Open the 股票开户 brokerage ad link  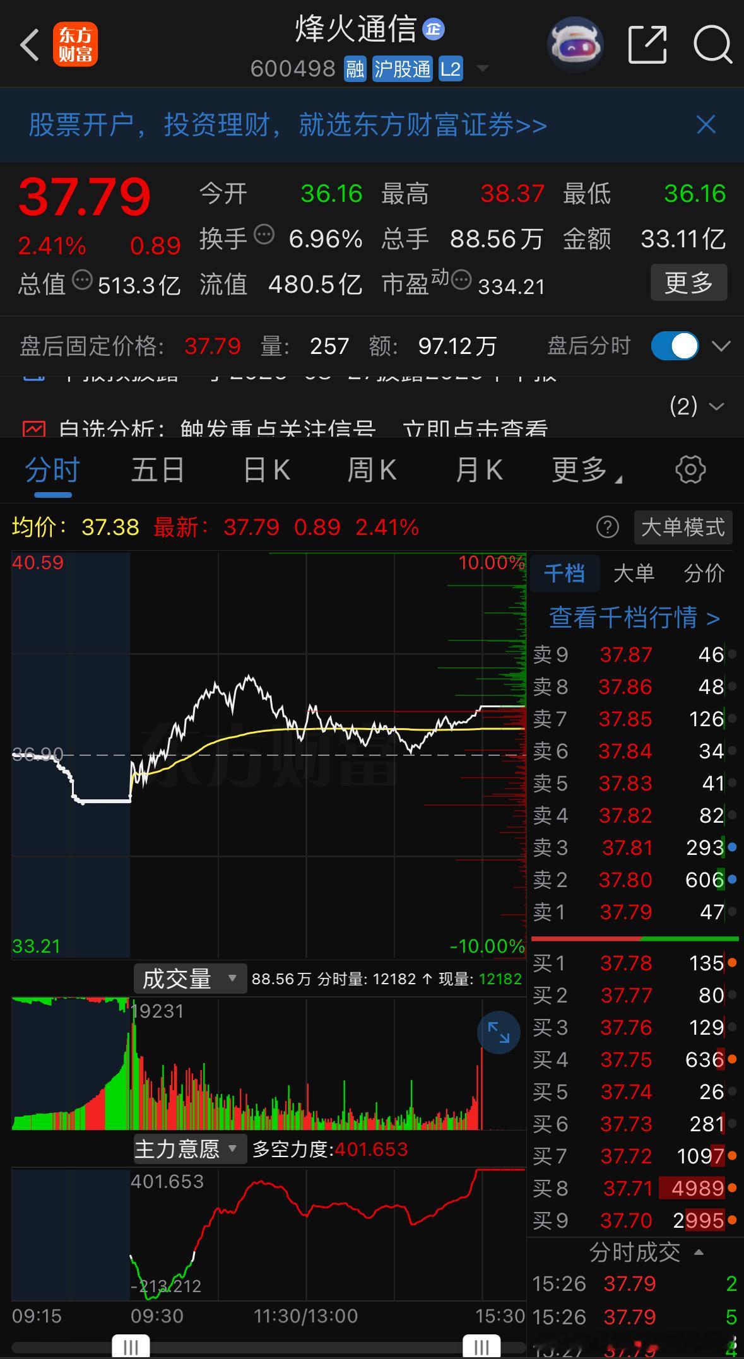click(288, 124)
